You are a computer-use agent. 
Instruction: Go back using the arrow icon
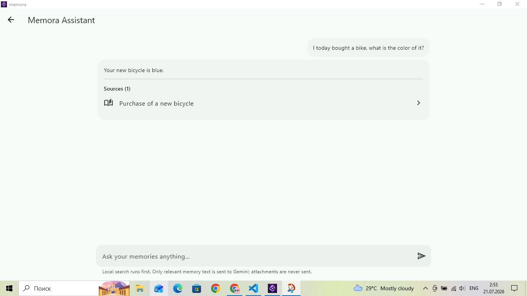11,20
